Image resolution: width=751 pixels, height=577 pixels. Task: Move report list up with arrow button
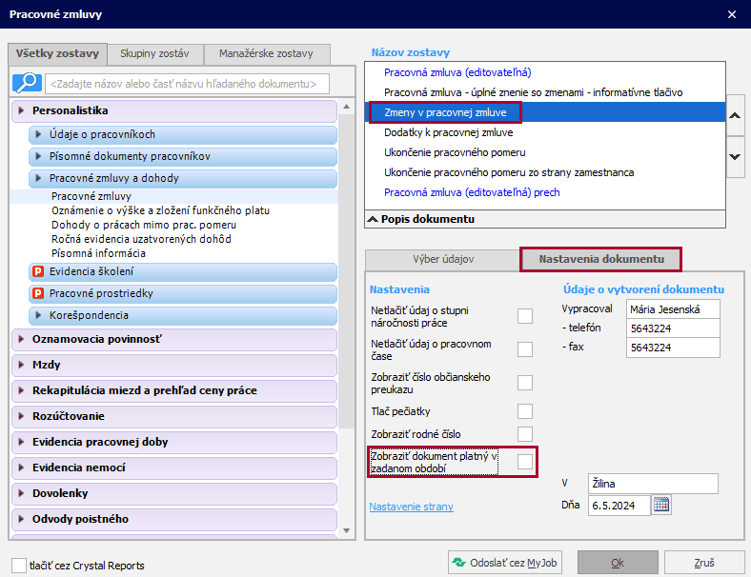click(735, 116)
